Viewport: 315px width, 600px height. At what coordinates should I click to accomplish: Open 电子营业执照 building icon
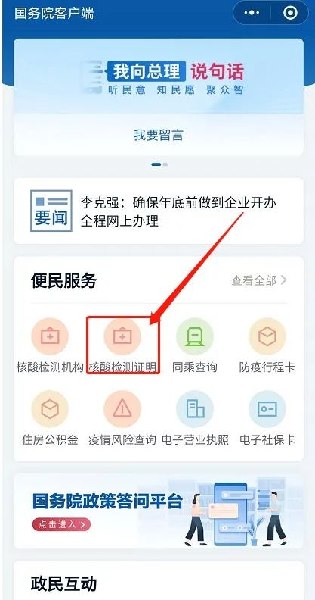tap(195, 409)
